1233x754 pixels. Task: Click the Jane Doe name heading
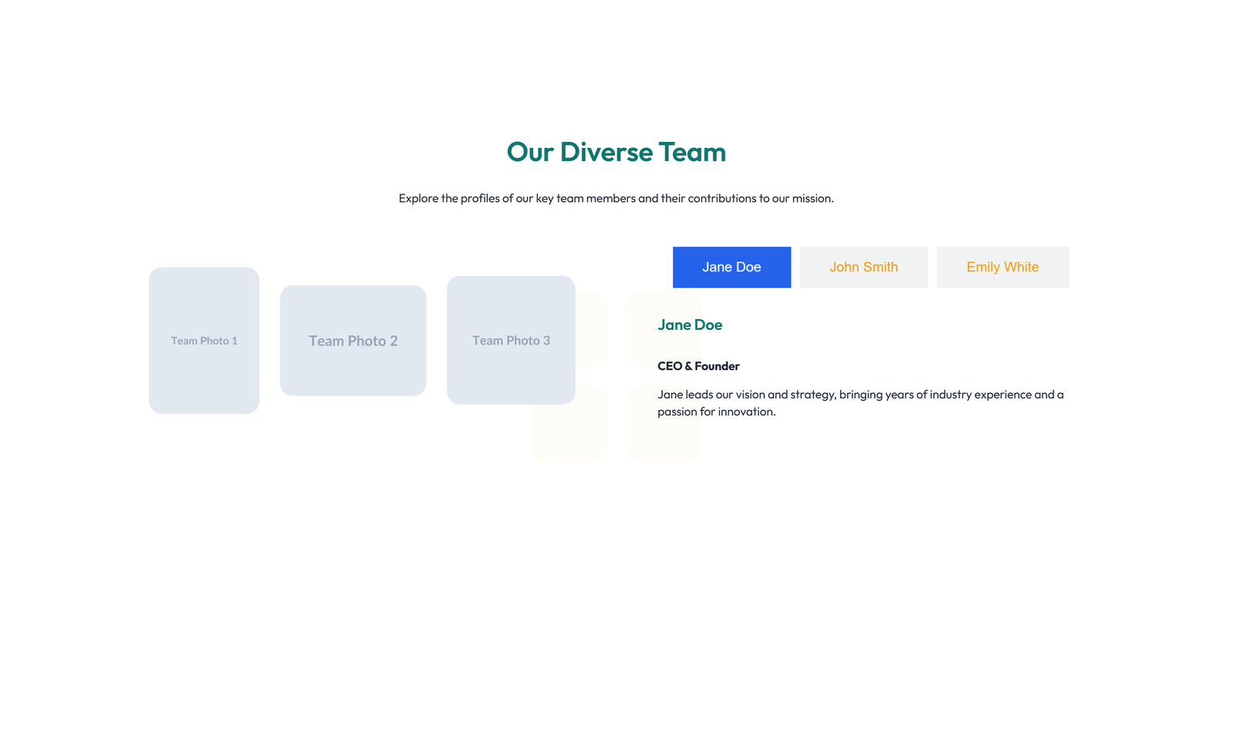(690, 325)
